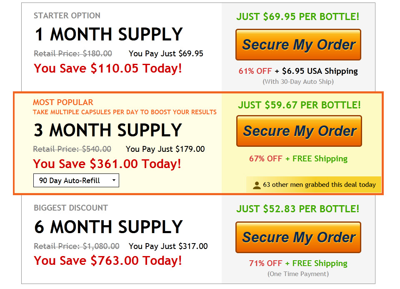This screenshot has height=289, width=400.
Task: Click the JUST $69.95 PER BOTTLE text
Action: 297,17
